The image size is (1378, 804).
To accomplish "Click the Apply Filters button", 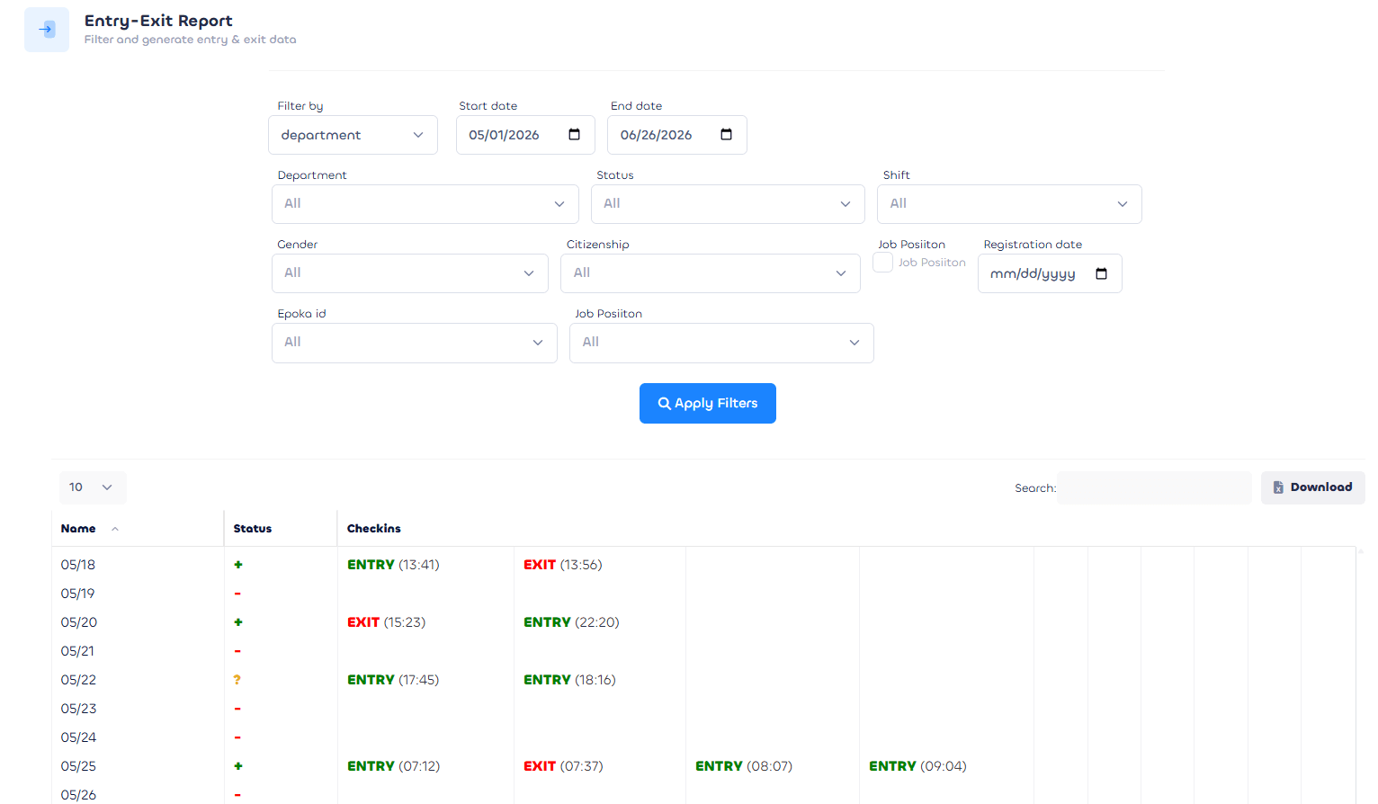I will click(708, 404).
